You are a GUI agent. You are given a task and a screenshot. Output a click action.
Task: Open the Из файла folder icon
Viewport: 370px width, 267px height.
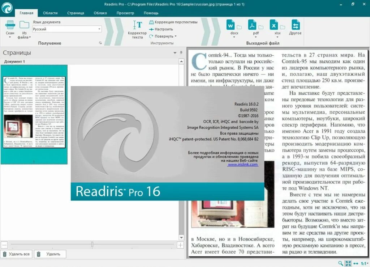(x=24, y=25)
